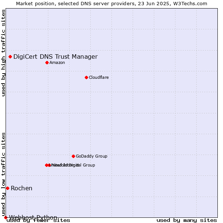223x223 pixels.
Task: Click the 'used by high traffic sites' axis label
Action: coord(3,53)
